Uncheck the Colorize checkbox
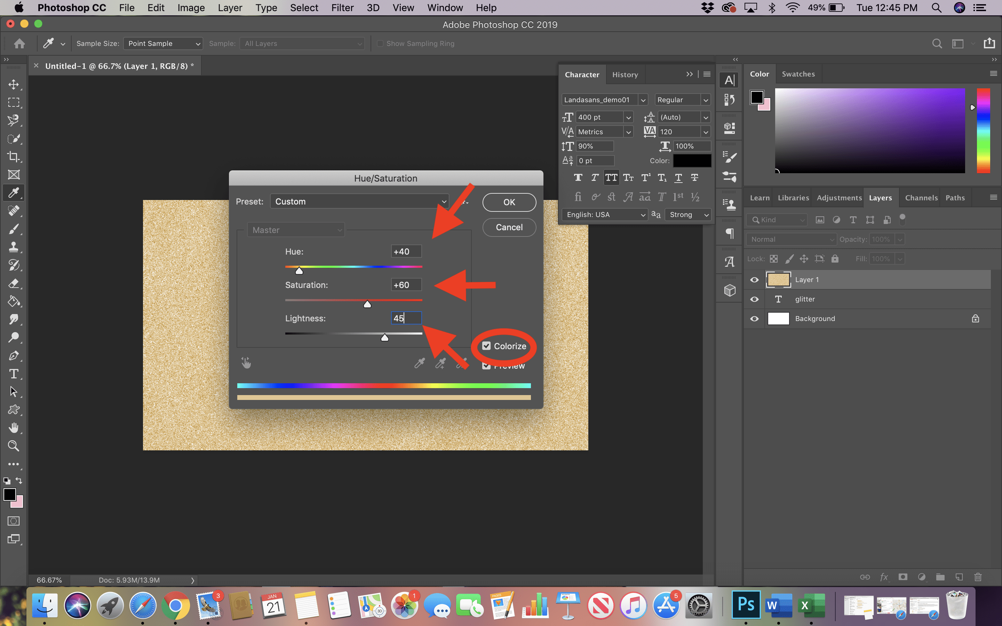 [486, 346]
